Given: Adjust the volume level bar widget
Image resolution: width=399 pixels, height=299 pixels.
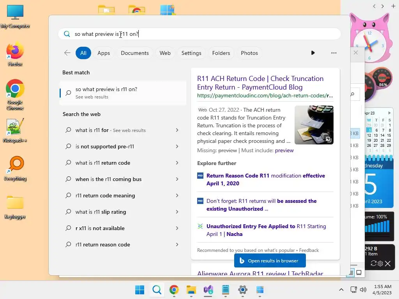Looking at the screenshot, I should (x=378, y=226).
